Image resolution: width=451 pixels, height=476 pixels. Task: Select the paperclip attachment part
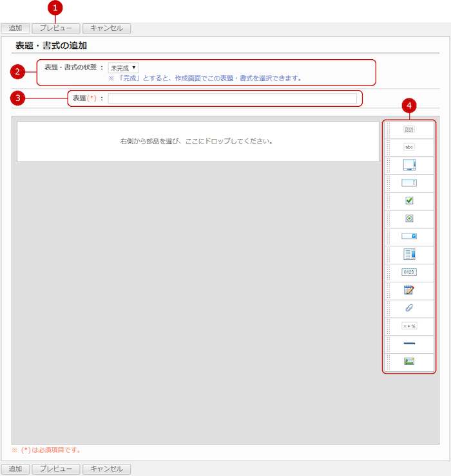point(409,307)
